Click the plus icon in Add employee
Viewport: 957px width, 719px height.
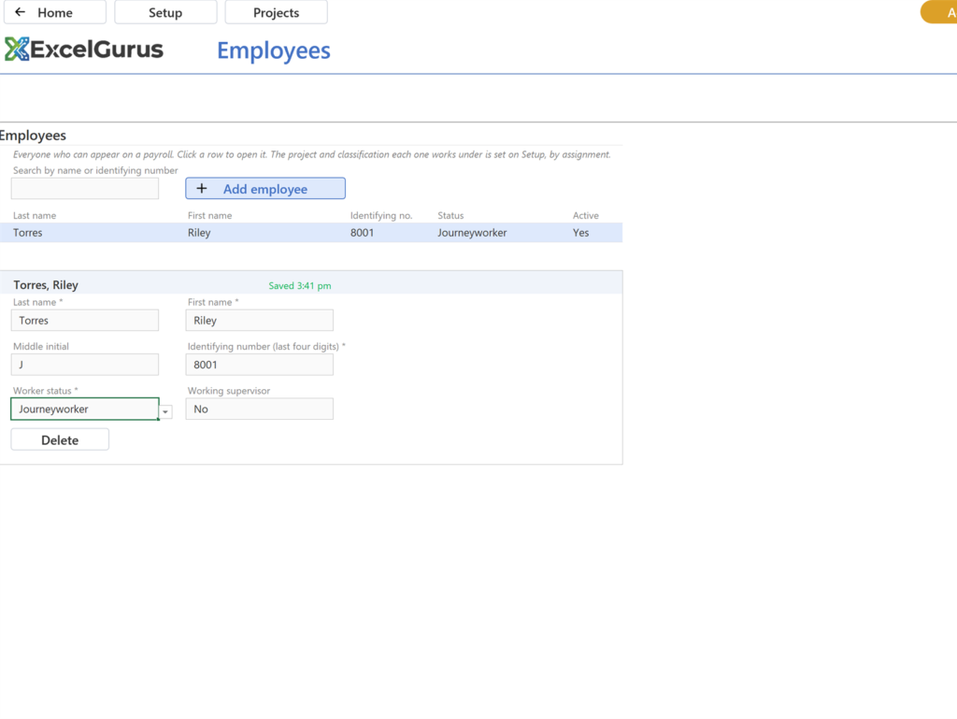[x=202, y=189]
